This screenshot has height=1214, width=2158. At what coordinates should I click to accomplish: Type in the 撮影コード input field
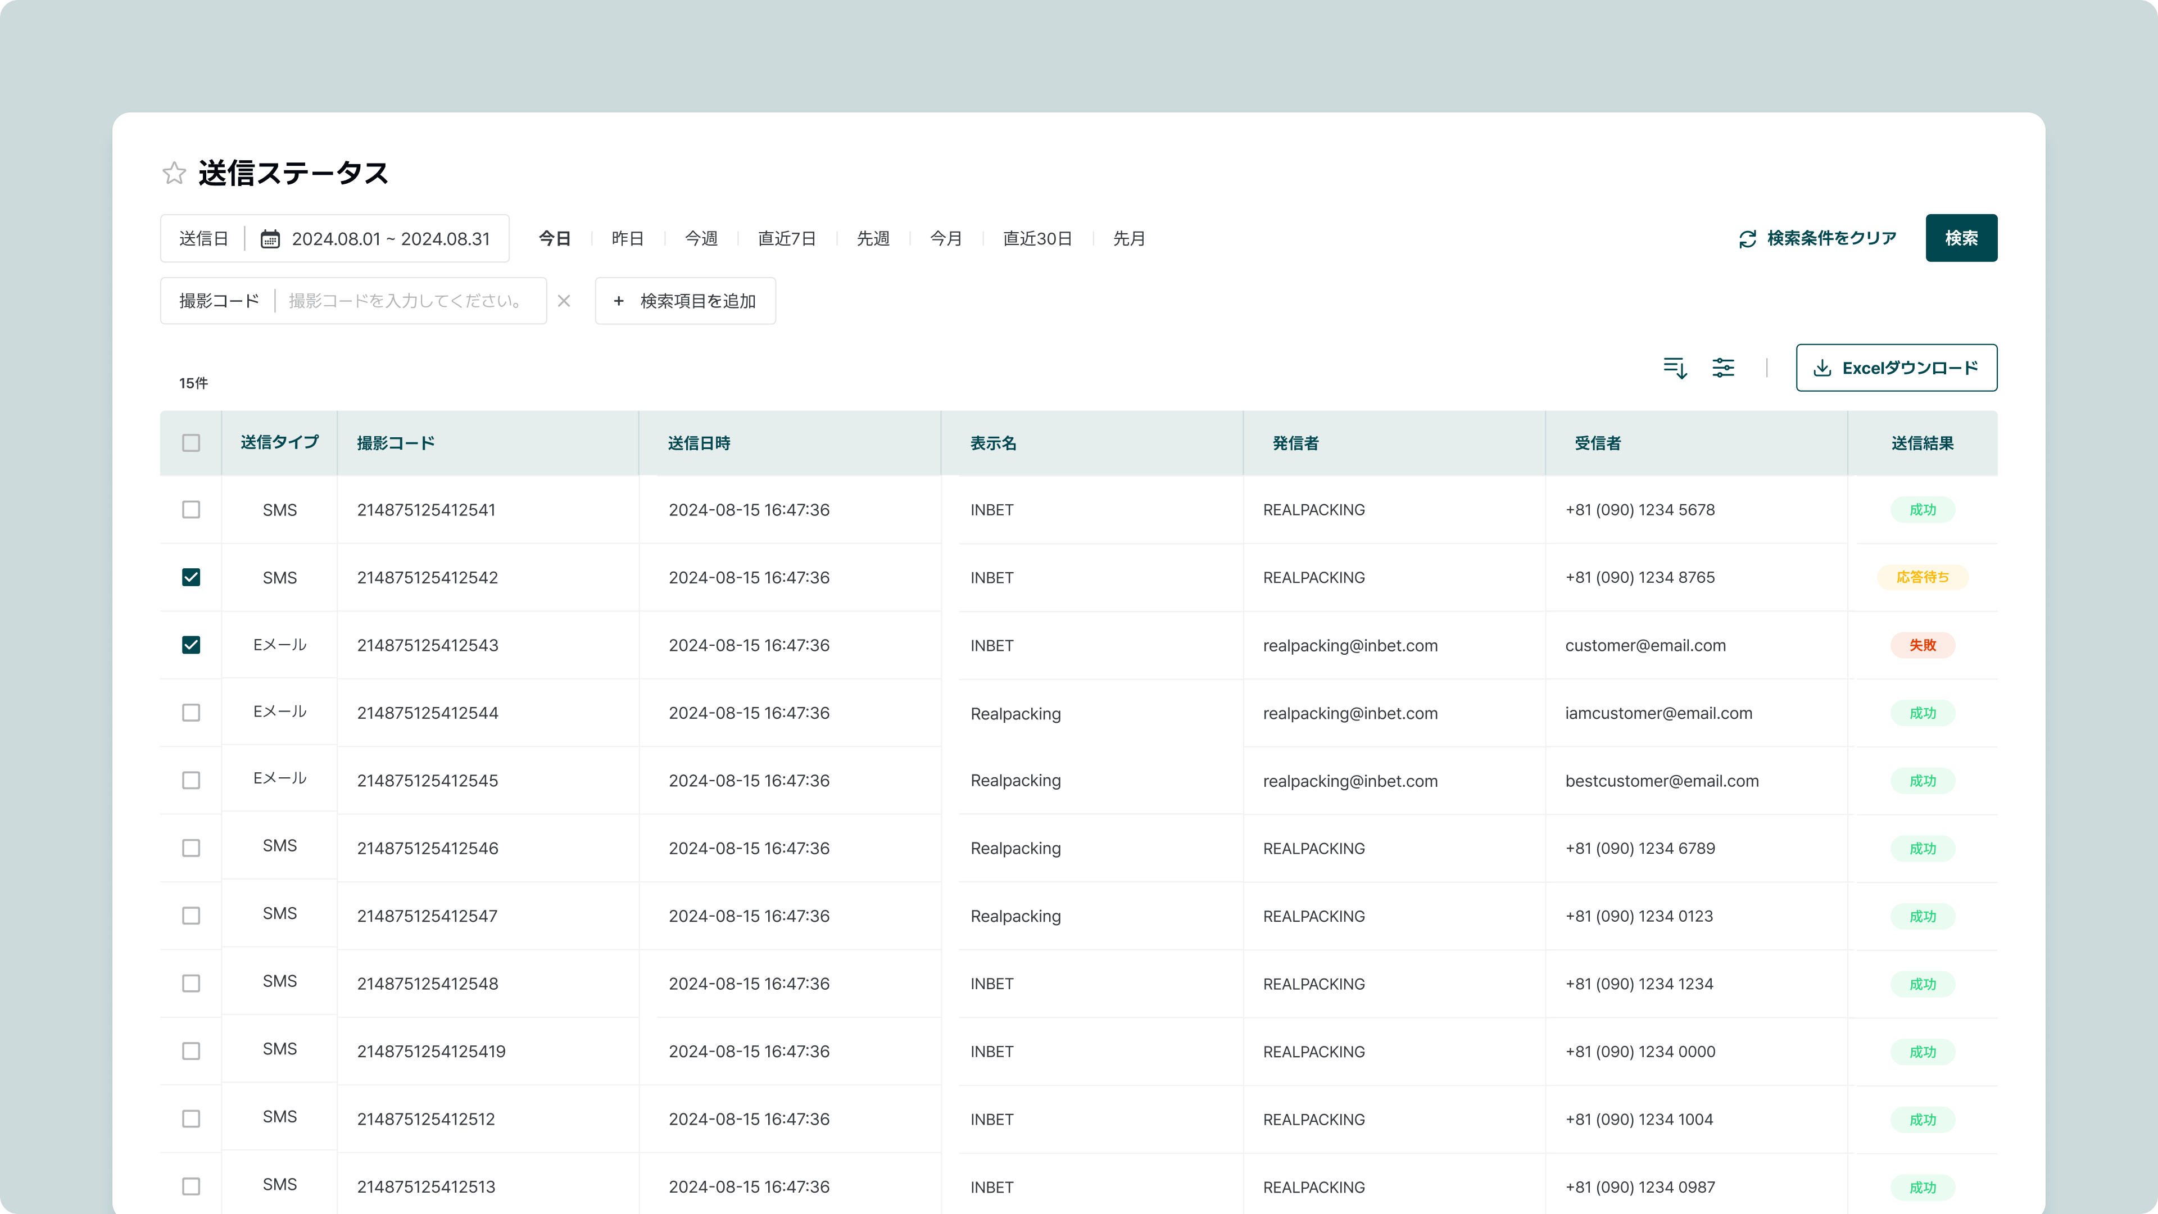point(406,301)
